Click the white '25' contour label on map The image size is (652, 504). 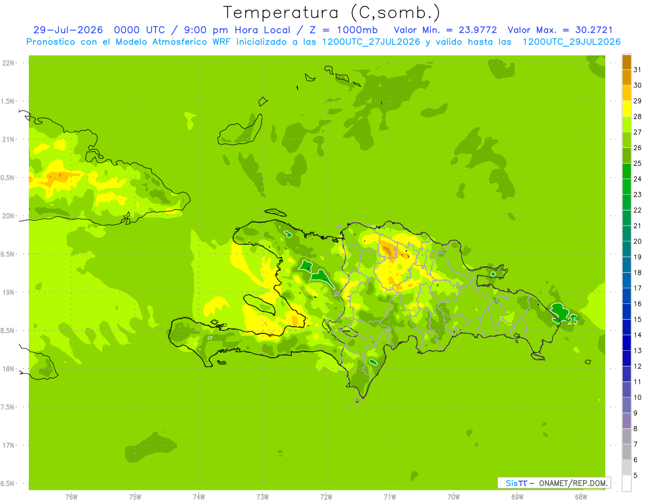(573, 321)
